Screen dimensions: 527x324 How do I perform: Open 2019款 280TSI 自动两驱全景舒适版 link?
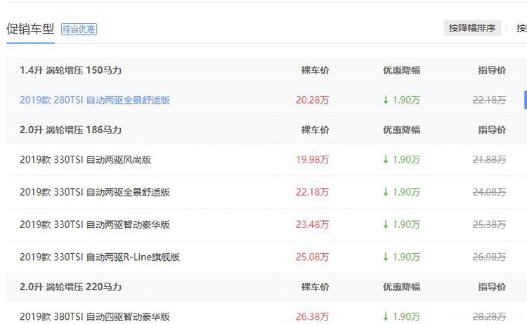coord(95,100)
